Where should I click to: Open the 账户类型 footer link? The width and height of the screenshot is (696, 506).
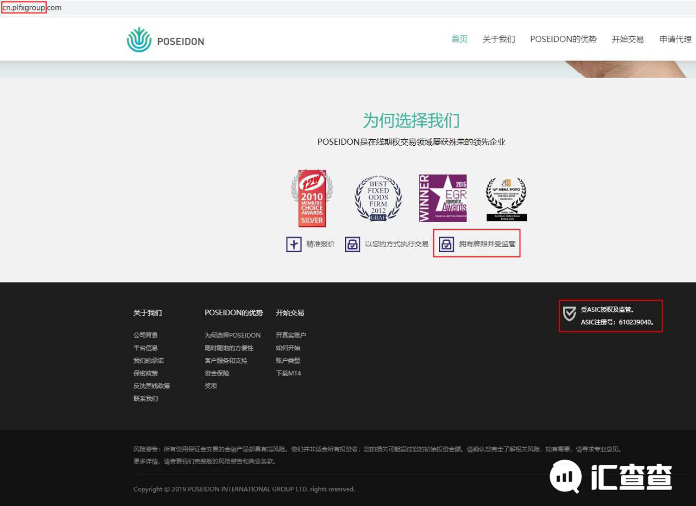[x=288, y=360]
